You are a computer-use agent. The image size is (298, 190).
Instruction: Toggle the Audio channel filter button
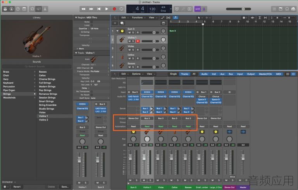click(204, 74)
